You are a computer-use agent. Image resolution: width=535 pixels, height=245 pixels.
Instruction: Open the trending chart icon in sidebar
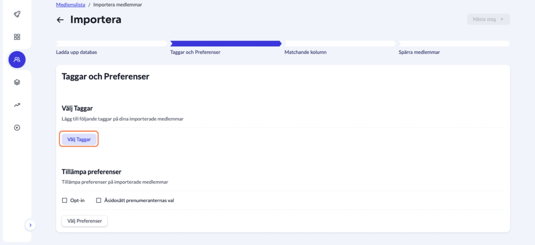point(17,105)
